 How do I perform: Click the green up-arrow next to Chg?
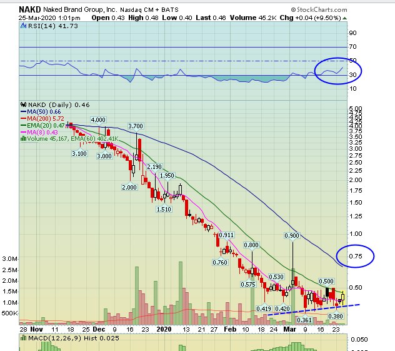(344, 18)
